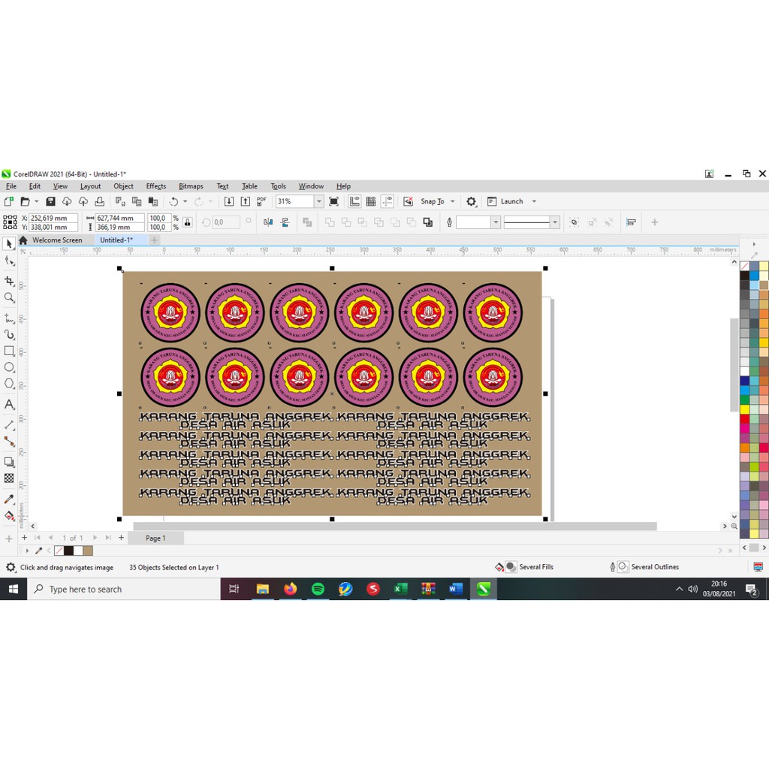
Task: Click the Save icon
Action: 50,201
